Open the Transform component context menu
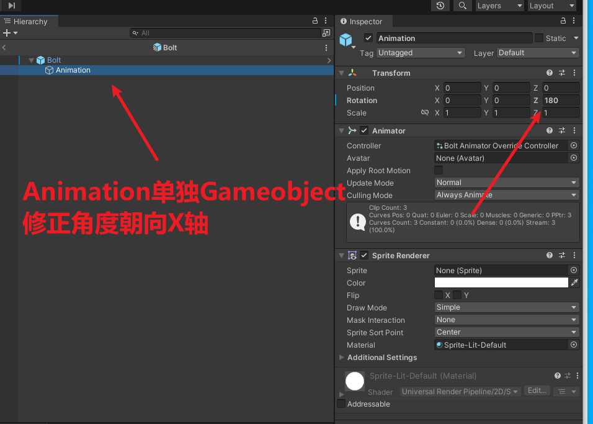 click(574, 73)
